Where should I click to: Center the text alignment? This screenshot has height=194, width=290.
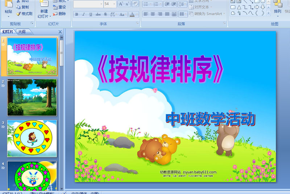click(x=153, y=14)
